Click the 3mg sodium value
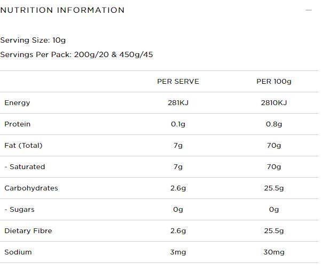 (x=178, y=252)
